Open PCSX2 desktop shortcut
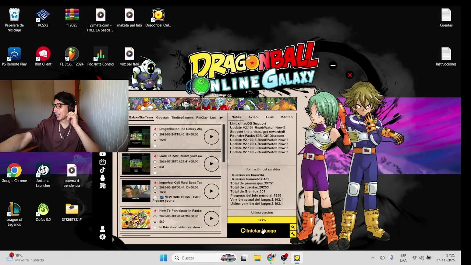 [x=43, y=18]
